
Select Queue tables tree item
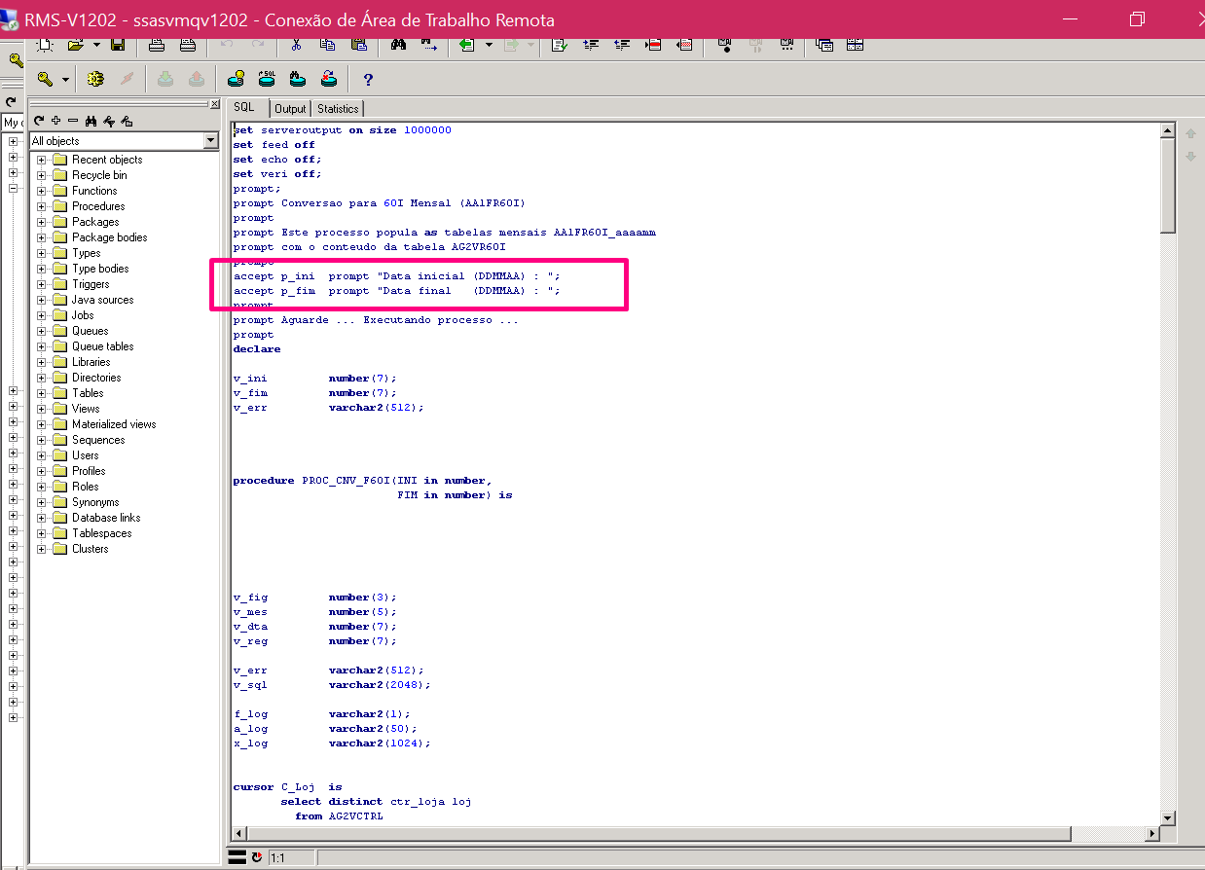[102, 346]
